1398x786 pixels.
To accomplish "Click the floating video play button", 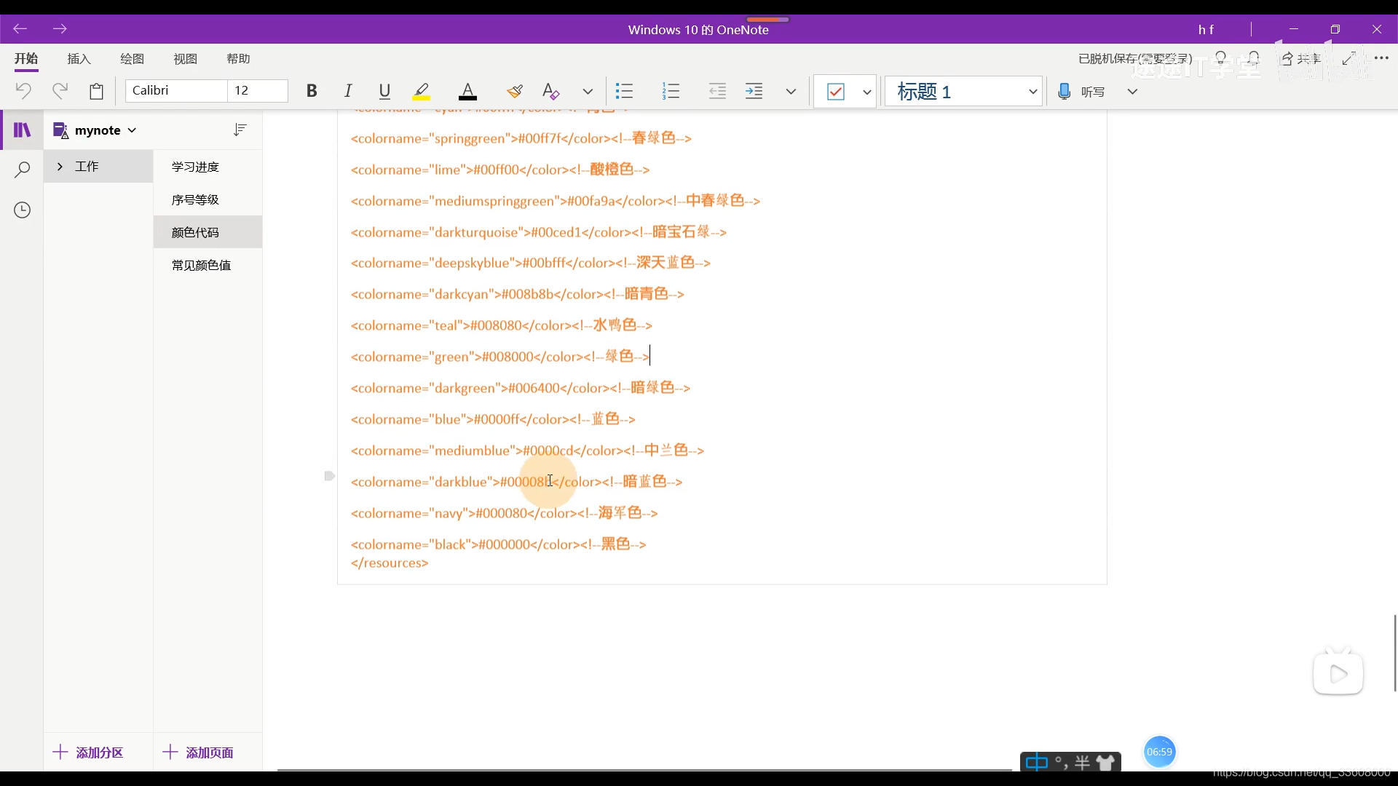I will click(x=1338, y=674).
